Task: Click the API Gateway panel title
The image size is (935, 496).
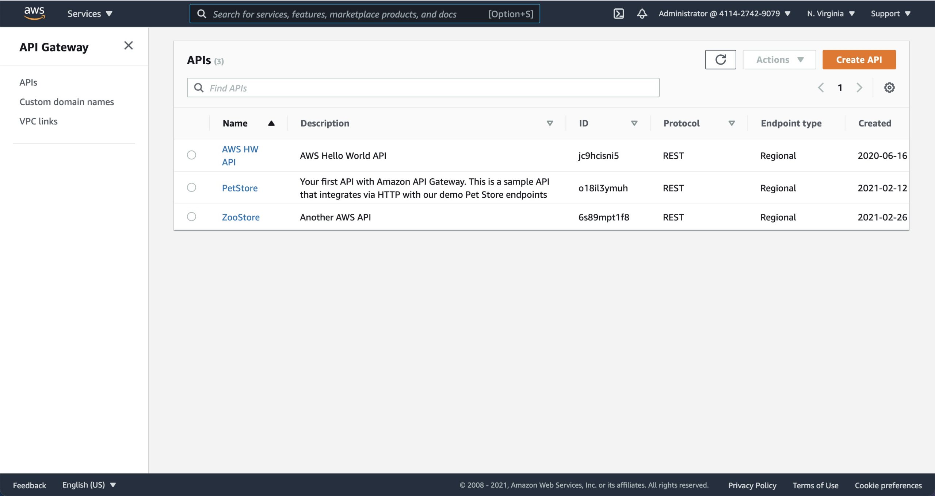Action: 54,47
